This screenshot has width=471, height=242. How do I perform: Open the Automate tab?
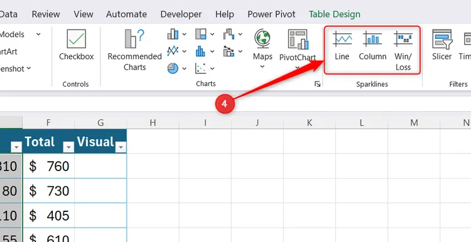tap(126, 14)
